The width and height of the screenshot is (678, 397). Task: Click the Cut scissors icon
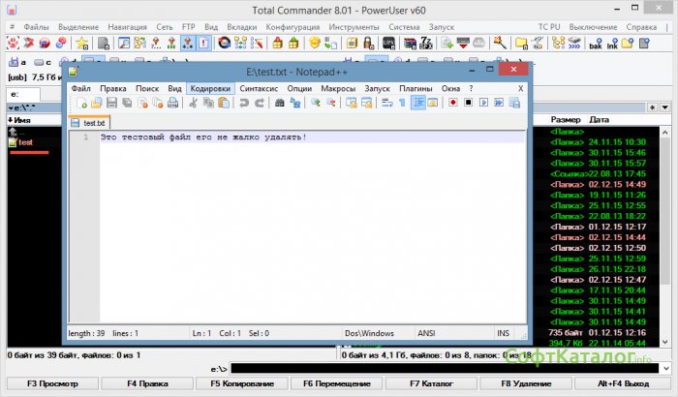click(x=195, y=103)
